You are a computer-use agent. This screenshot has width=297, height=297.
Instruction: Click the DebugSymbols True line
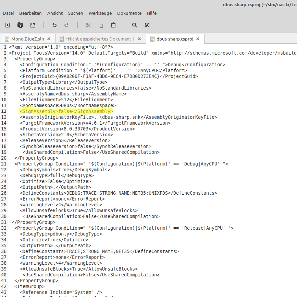65,170
